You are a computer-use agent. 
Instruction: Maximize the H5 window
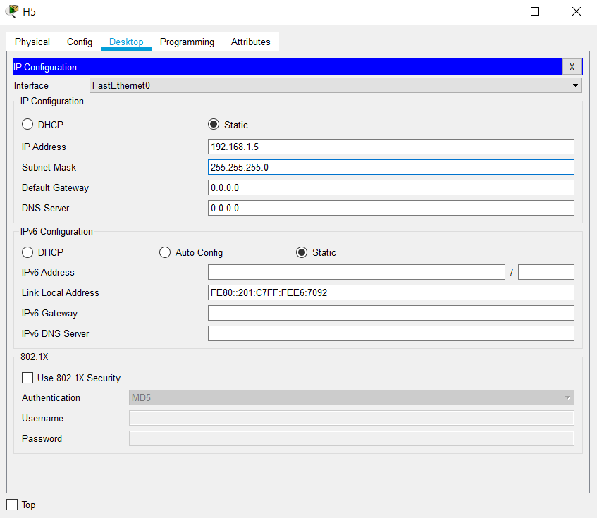click(x=535, y=11)
